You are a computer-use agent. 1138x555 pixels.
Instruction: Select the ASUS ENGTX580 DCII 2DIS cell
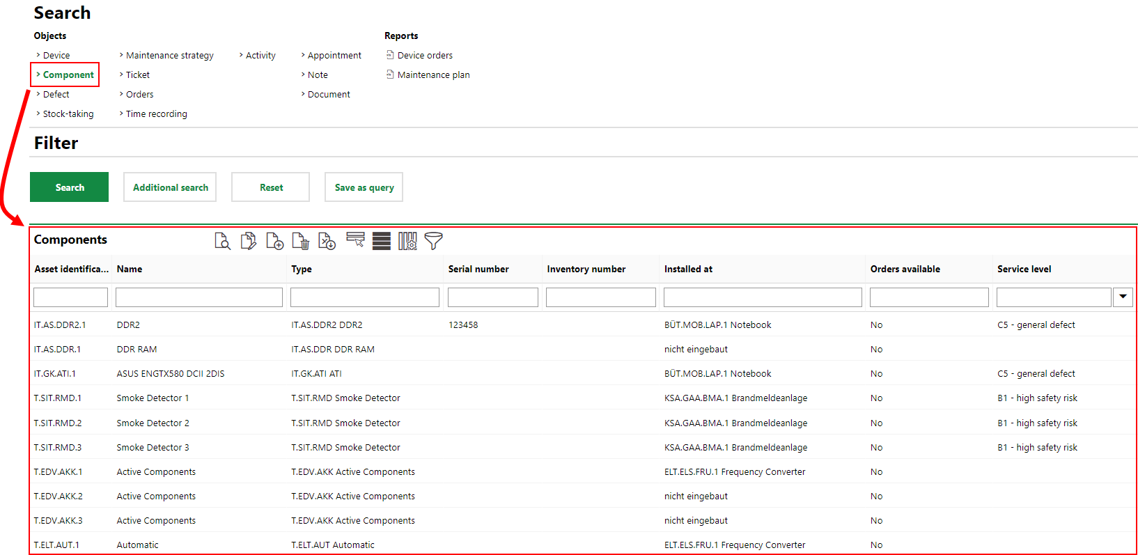click(171, 373)
